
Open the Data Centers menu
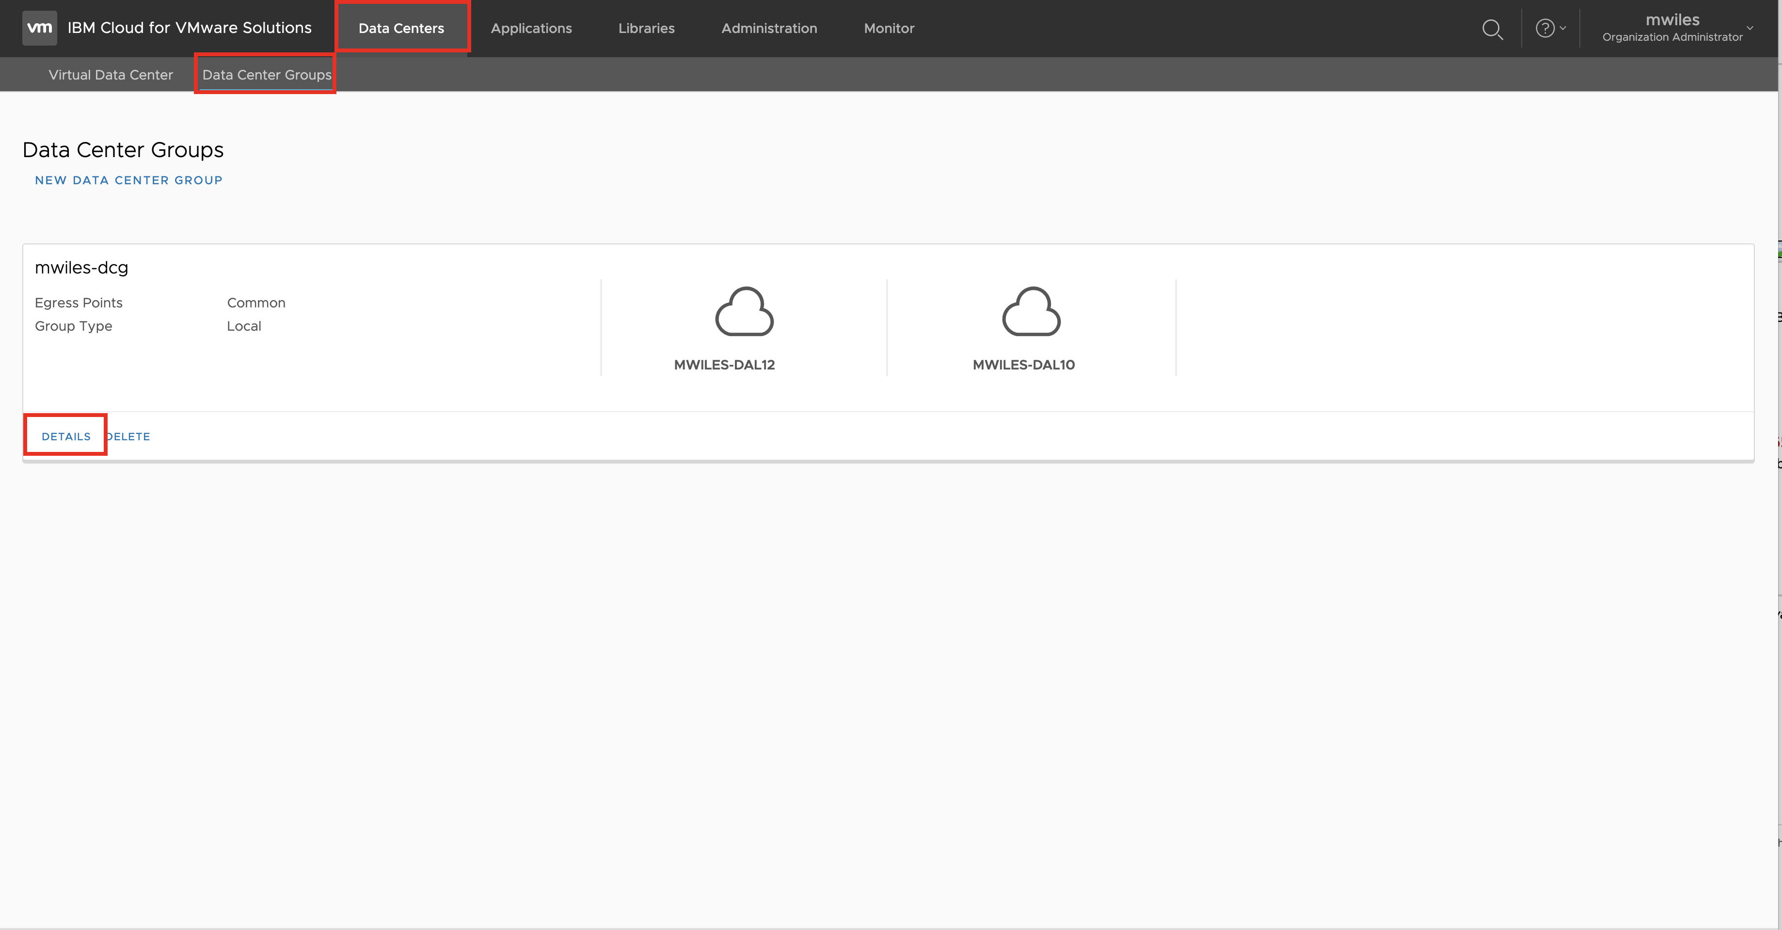[x=401, y=29]
